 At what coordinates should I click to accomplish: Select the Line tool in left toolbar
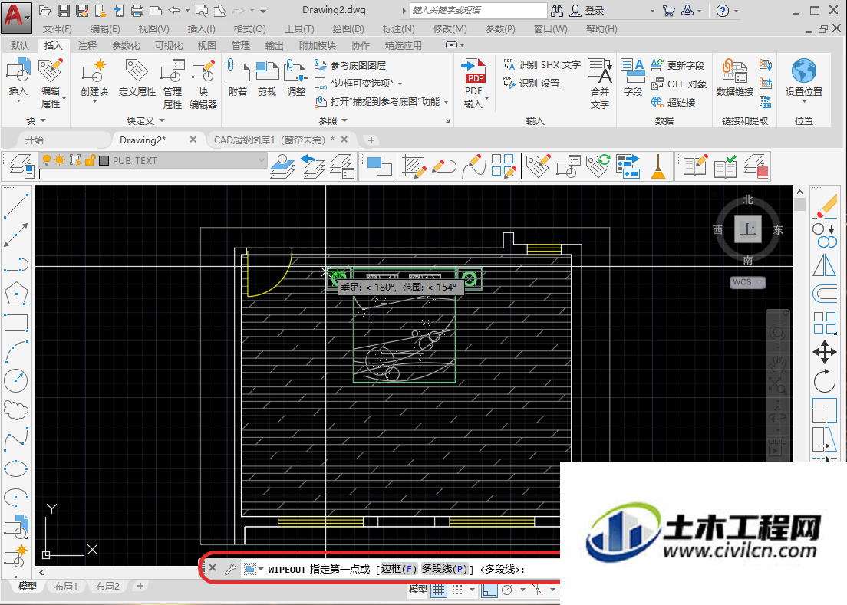coord(15,206)
